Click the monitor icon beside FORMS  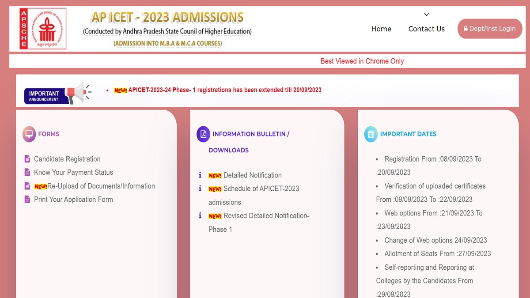click(29, 134)
